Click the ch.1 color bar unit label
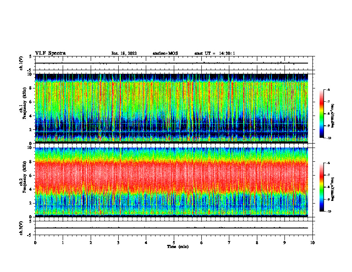The image size is (352, 272). [x=333, y=116]
